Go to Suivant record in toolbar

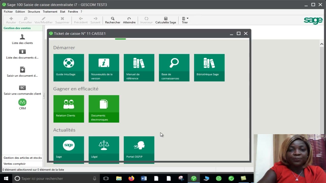96,20
